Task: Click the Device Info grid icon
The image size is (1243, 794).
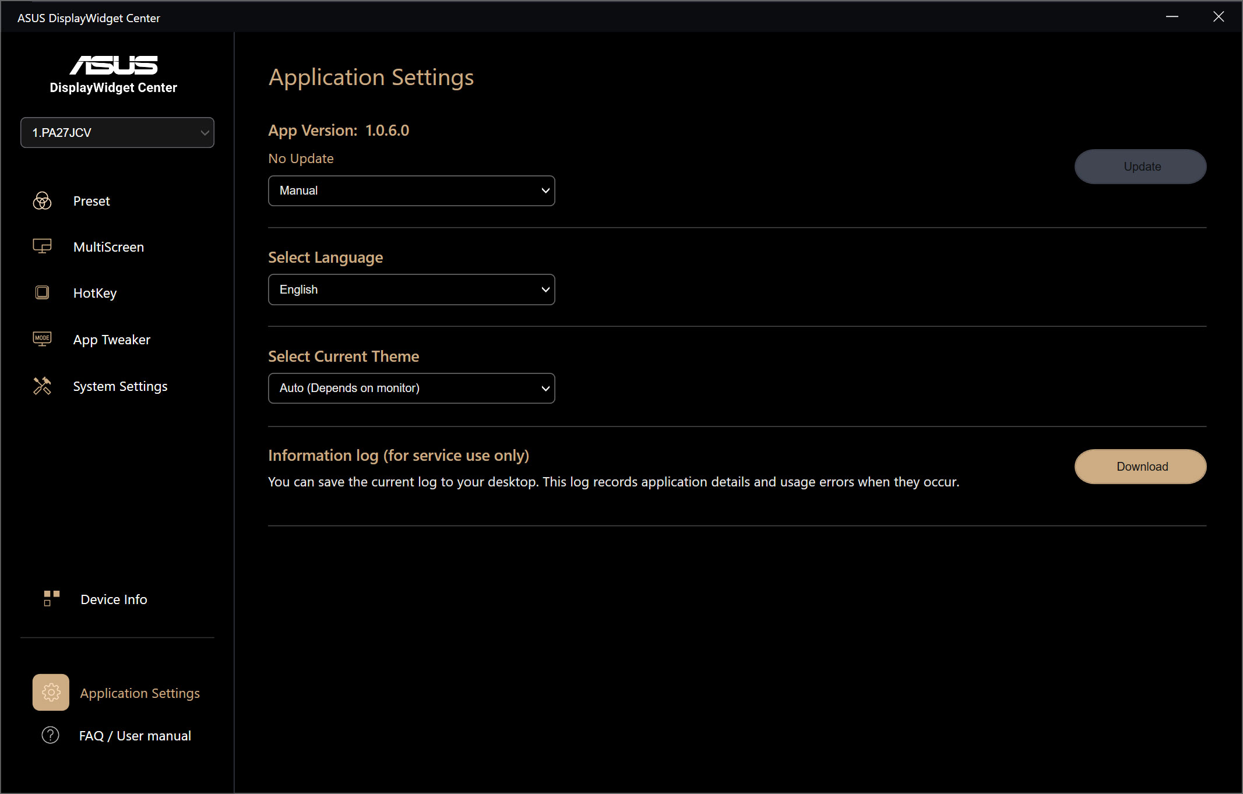Action: pyautogui.click(x=51, y=598)
